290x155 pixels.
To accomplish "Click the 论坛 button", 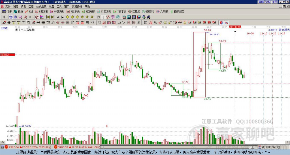I will click(268, 2).
